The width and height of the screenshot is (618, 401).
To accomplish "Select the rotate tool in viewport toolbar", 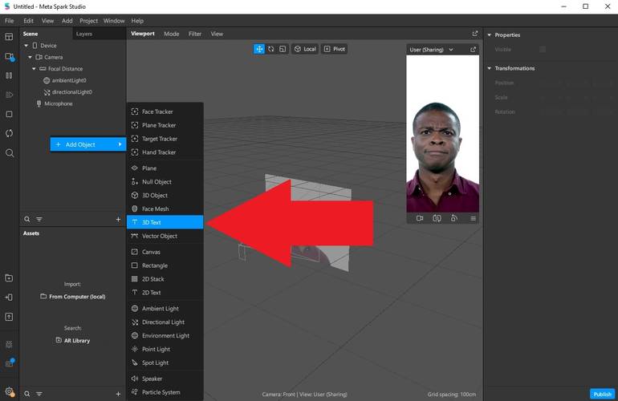I will 270,49.
